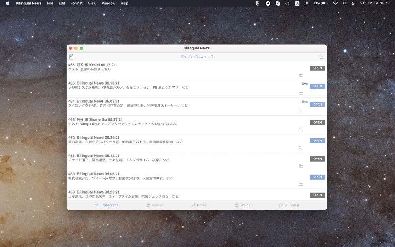Open the hamburger menu icon
Image resolution: width=395 pixels, height=247 pixels.
[x=322, y=57]
